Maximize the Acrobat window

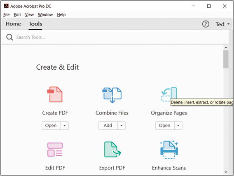(209, 6)
